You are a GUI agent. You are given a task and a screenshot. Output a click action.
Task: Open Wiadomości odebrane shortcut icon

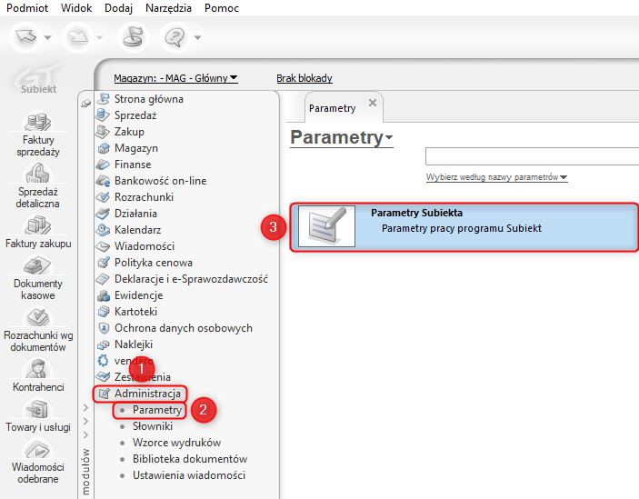coord(38,448)
